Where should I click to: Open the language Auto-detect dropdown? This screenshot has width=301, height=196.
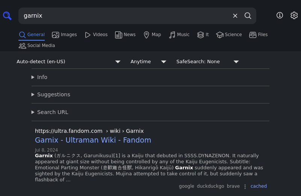click(69, 62)
